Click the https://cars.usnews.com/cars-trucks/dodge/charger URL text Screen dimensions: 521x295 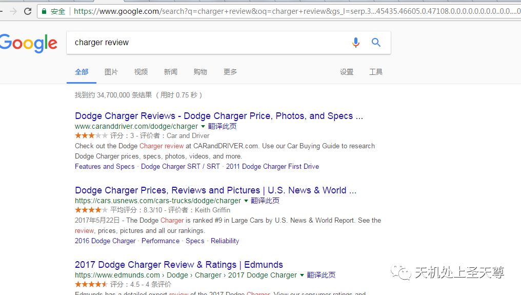158,201
